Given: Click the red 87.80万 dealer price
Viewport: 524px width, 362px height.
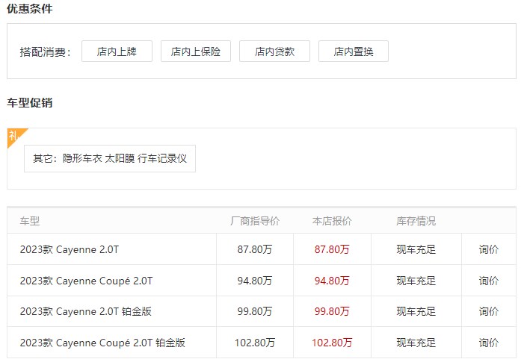Looking at the screenshot, I should click(332, 249).
